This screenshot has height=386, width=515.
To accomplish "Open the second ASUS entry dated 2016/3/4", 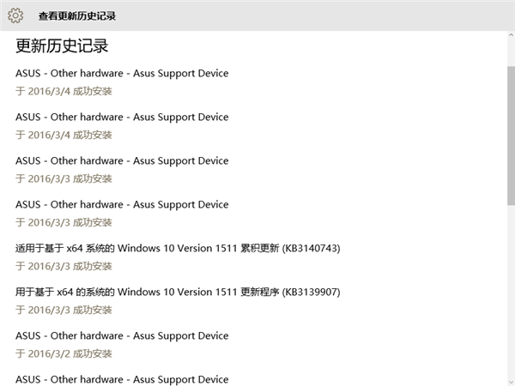I will click(122, 117).
